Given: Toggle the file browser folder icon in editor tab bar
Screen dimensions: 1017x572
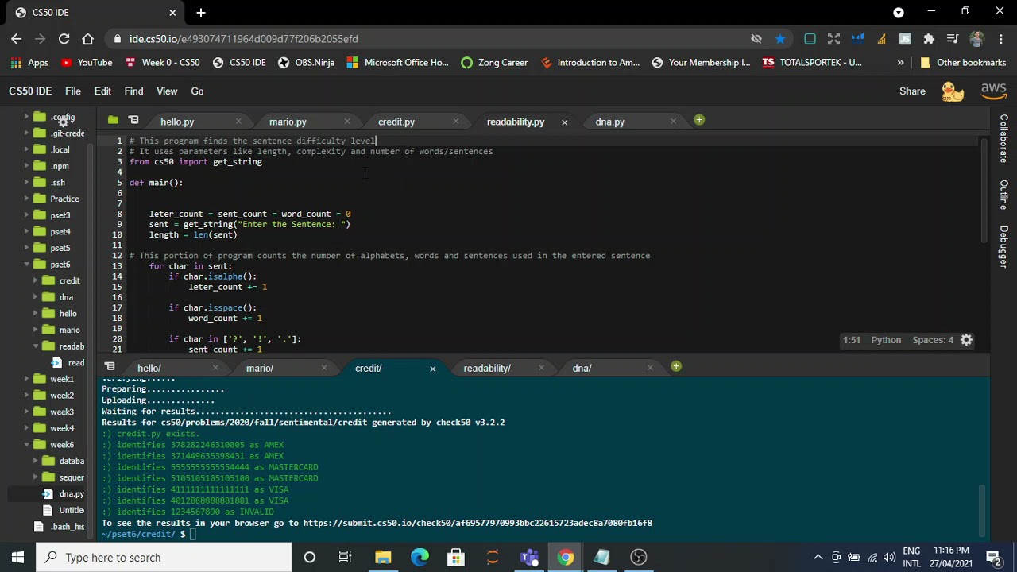Looking at the screenshot, I should point(113,121).
